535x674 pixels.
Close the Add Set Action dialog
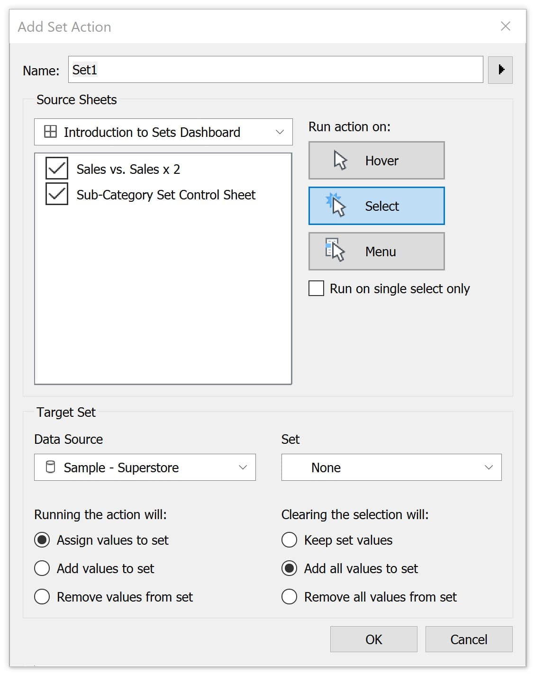[x=506, y=26]
